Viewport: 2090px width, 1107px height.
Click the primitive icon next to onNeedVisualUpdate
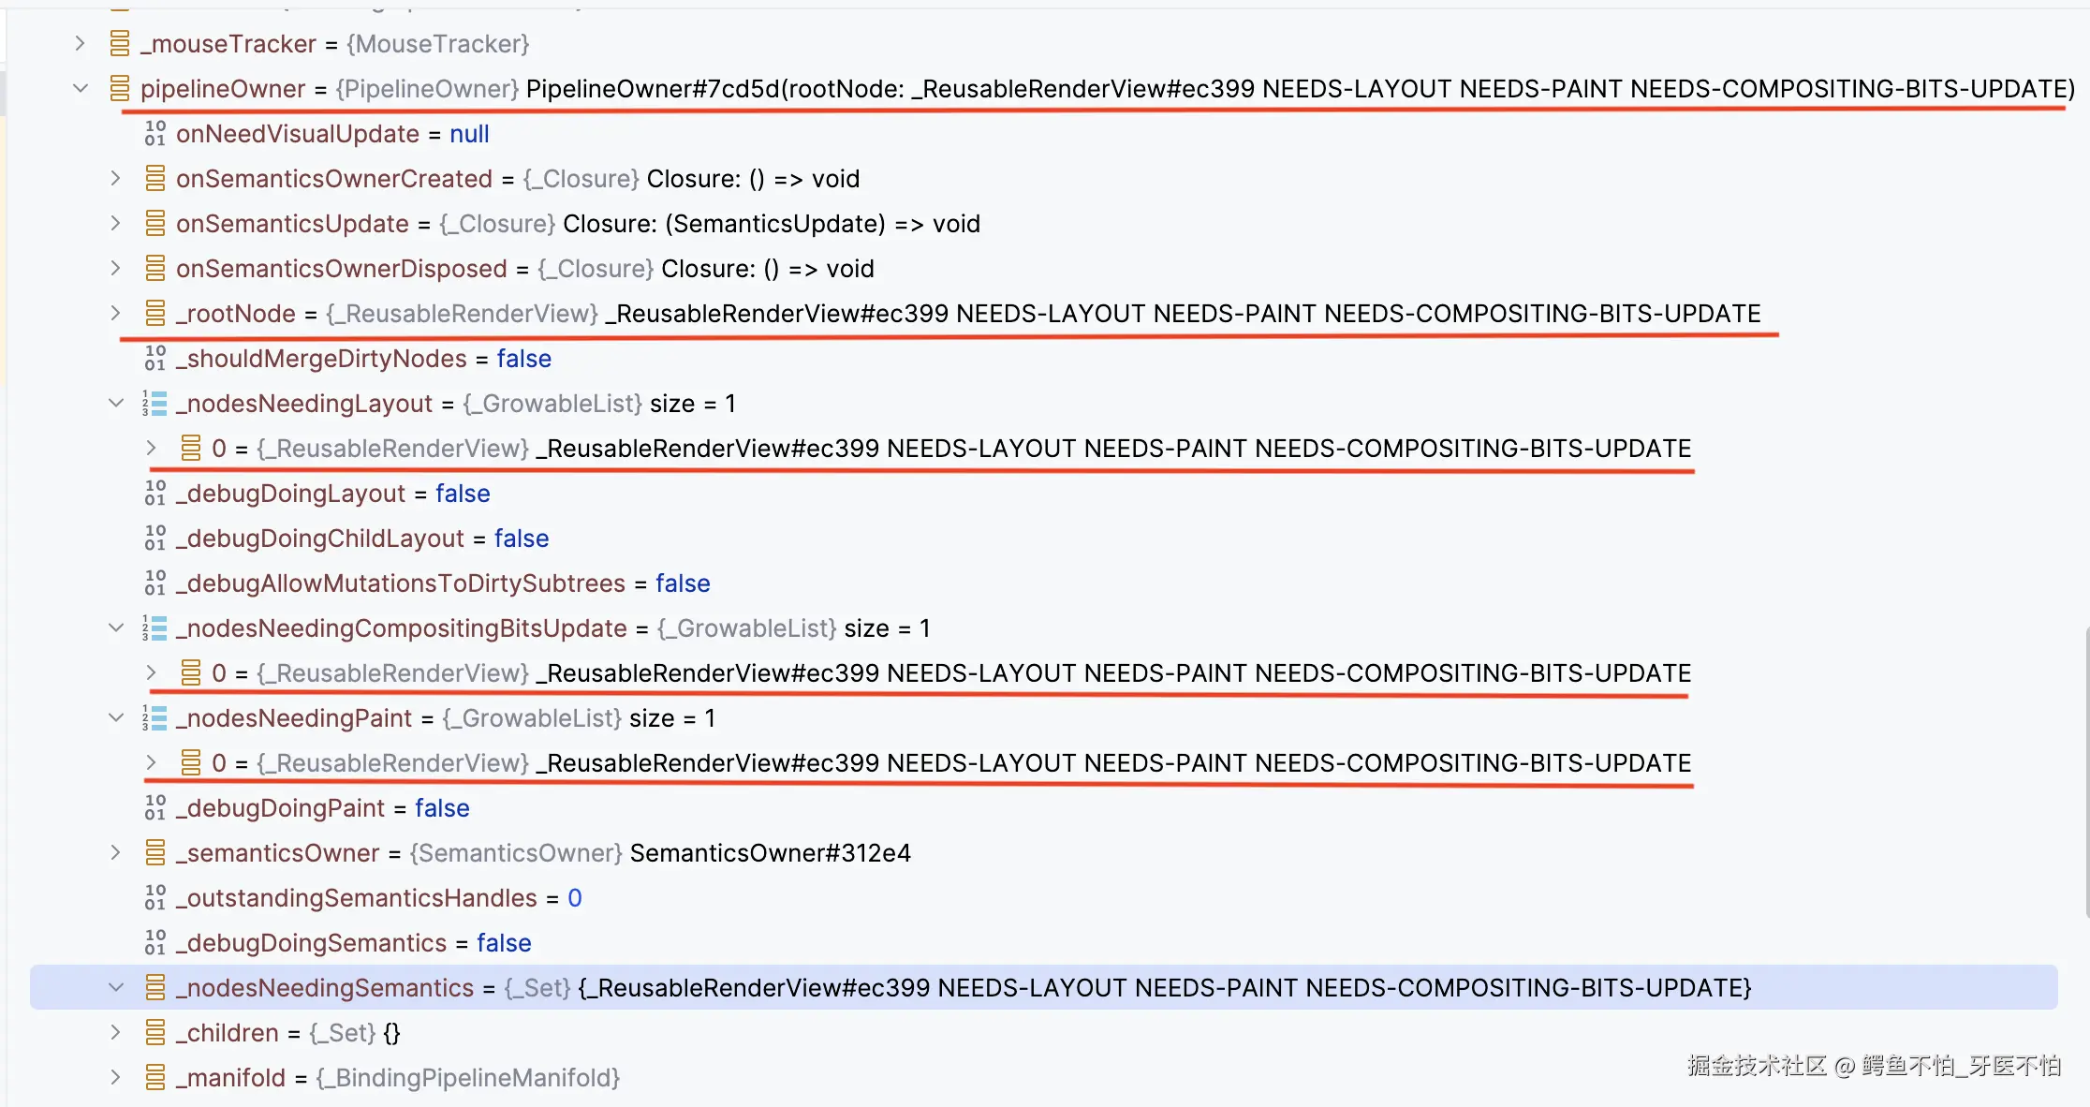pyautogui.click(x=155, y=134)
